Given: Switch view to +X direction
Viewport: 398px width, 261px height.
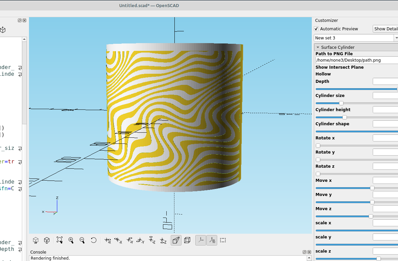Looking at the screenshot, I should coord(108,240).
